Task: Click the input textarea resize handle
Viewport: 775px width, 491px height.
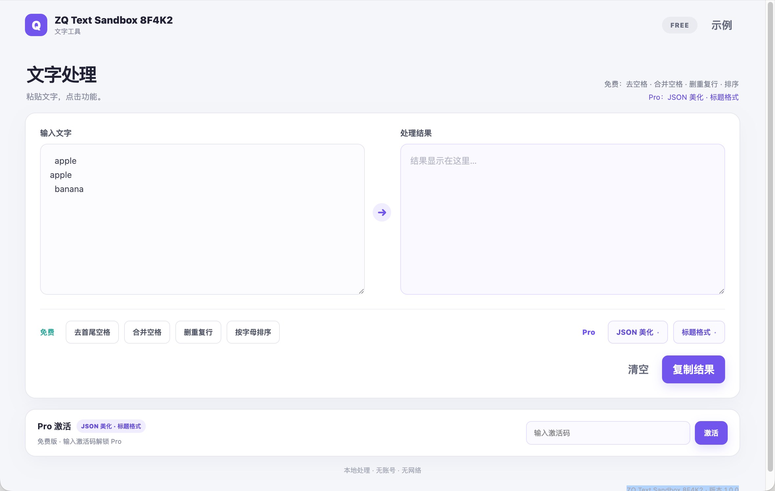Action: click(x=361, y=291)
